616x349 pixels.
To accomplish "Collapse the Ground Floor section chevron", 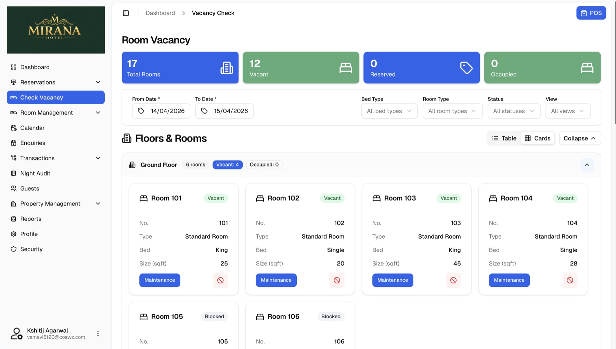I will point(587,165).
